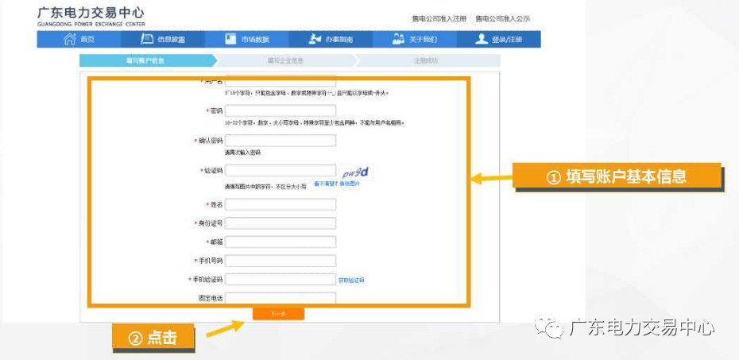Click into the 手机号码 input field
This screenshot has width=739, height=360.
[281, 261]
